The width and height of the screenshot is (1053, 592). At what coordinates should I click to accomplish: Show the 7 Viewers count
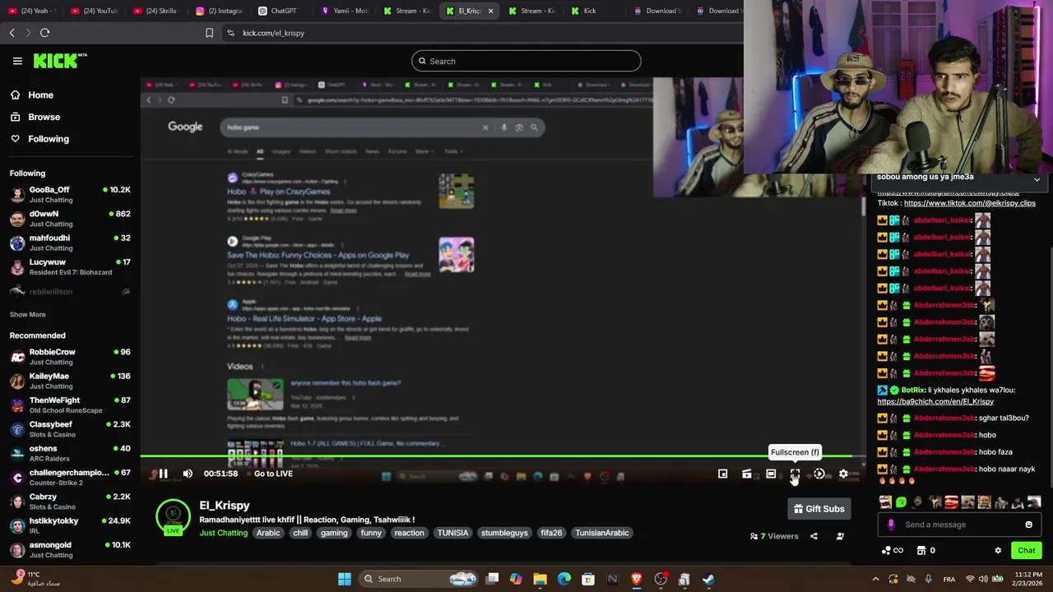[x=774, y=536]
